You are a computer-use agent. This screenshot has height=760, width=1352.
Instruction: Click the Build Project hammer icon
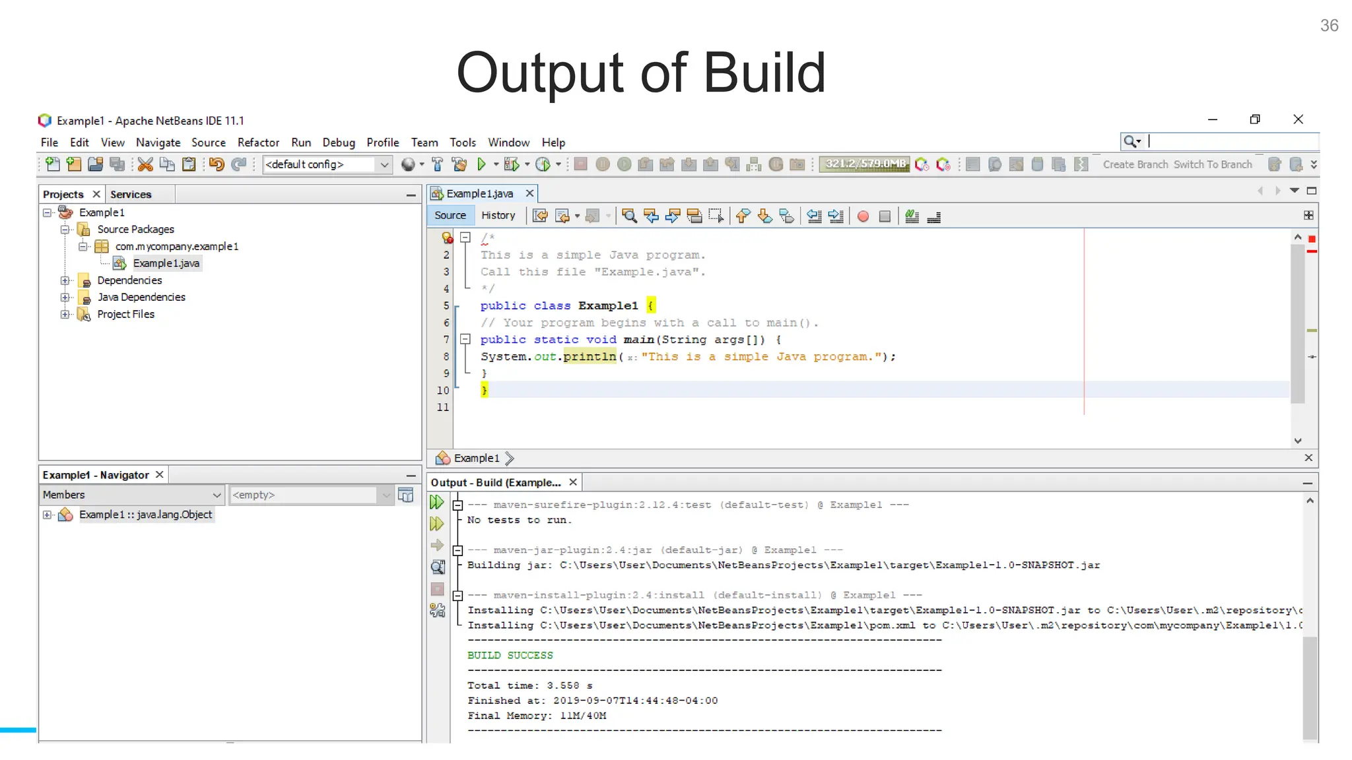tap(437, 164)
